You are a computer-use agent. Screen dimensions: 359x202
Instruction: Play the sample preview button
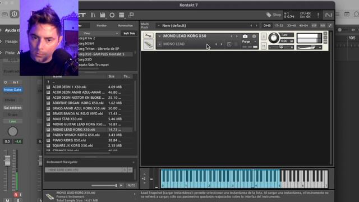click(121, 185)
